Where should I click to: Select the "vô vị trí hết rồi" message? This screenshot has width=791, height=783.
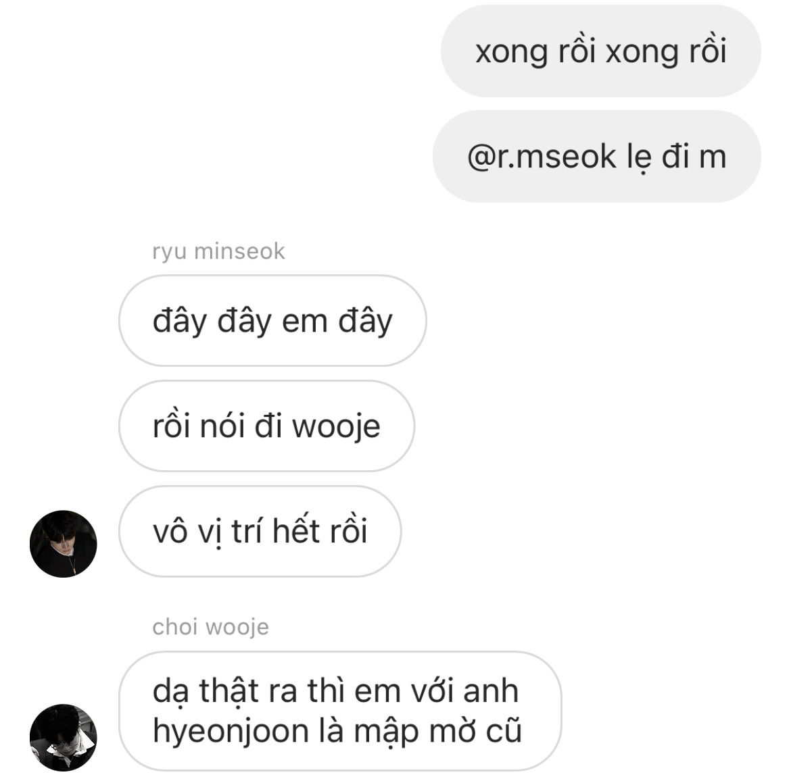[260, 532]
